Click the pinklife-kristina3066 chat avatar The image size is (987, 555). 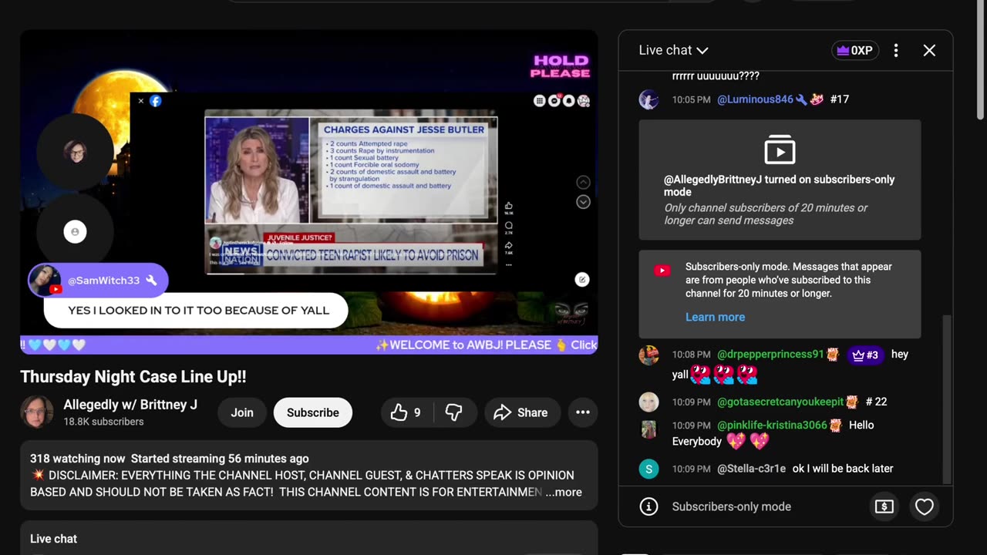tap(649, 429)
